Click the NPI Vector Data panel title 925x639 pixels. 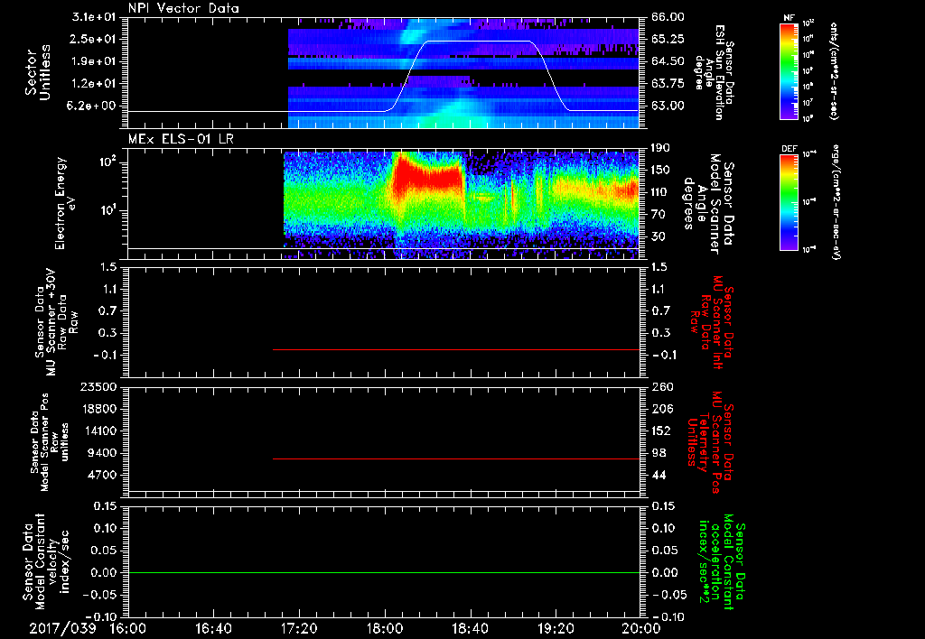[183, 8]
